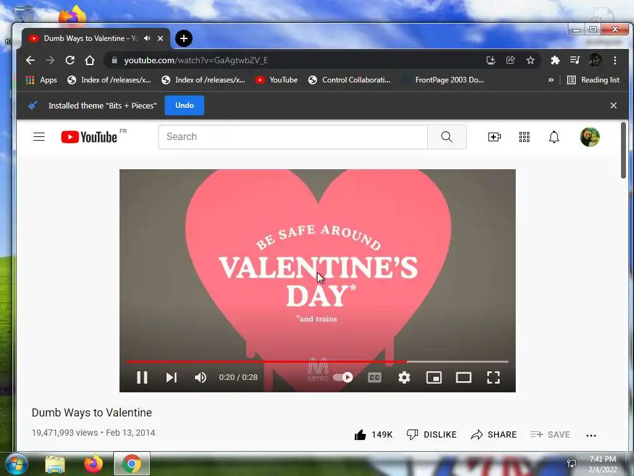634x476 pixels.
Task: Enable miniplayer mode
Action: (x=434, y=377)
